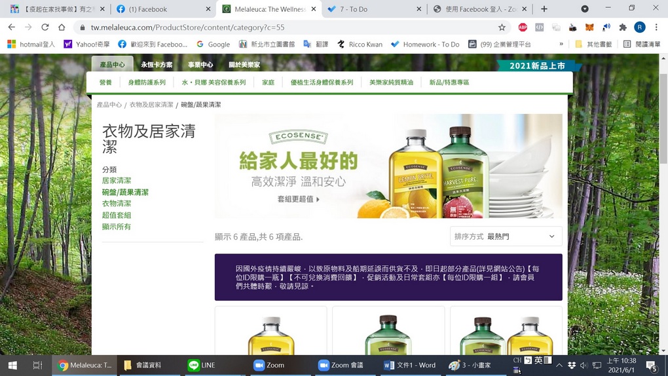The image size is (668, 376).
Task: Select the 超值套組 category
Action: (x=117, y=215)
